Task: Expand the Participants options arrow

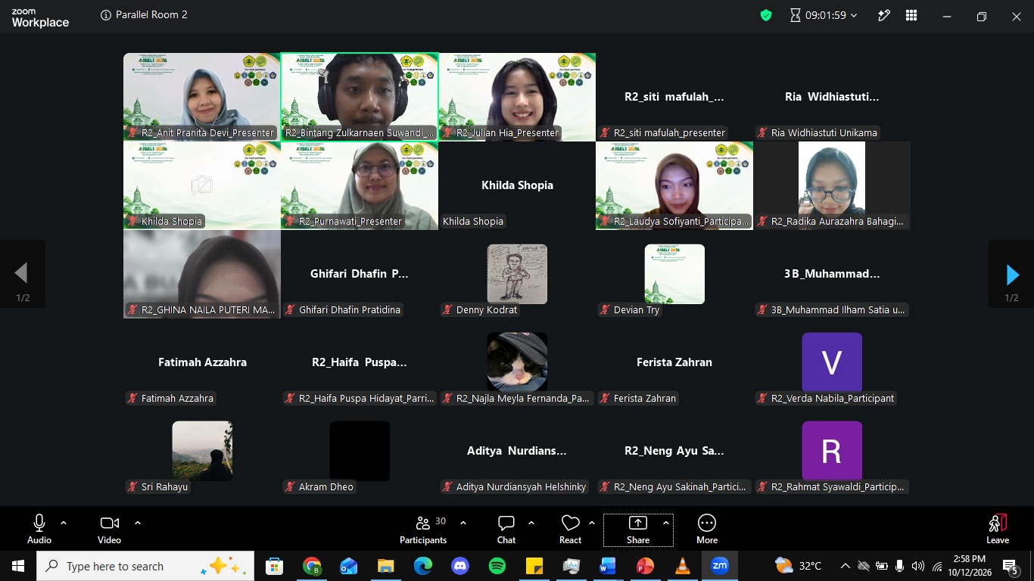Action: (463, 523)
